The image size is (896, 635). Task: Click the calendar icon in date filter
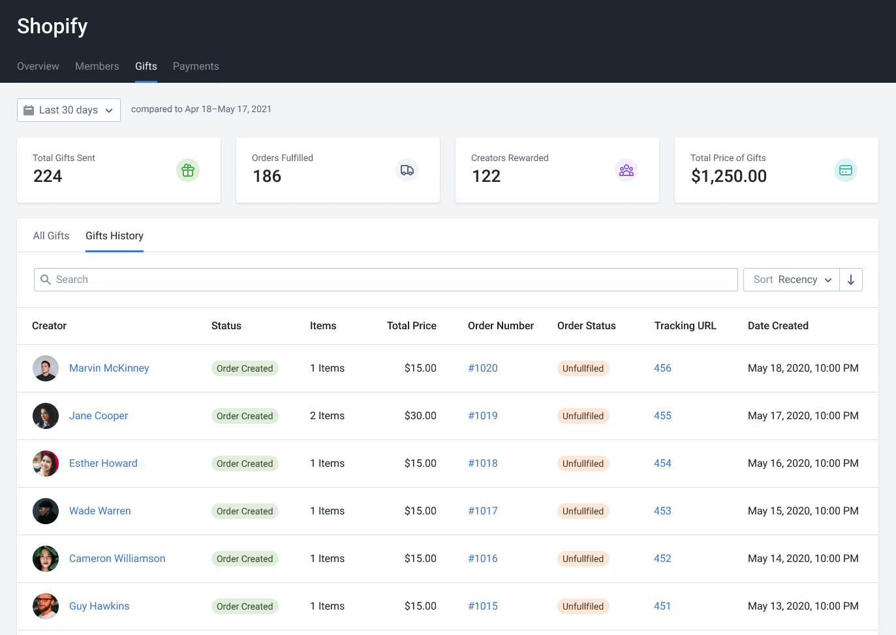click(29, 110)
